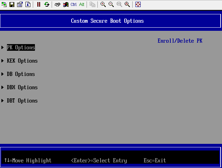Click the connect icon in the toolbar
This screenshot has width=222, height=168.
4,4
